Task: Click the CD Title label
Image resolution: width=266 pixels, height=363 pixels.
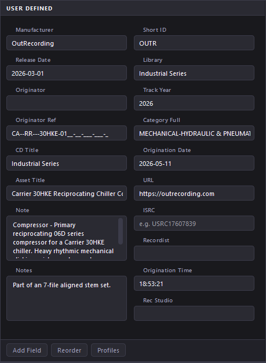Action: click(x=27, y=150)
